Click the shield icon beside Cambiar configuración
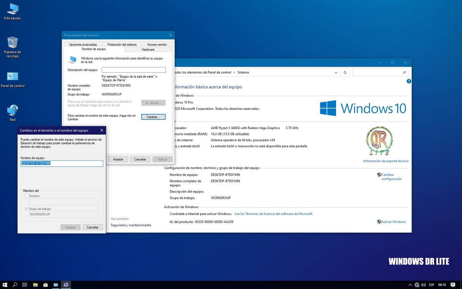Screen dimensions: 462x289 point(379,175)
